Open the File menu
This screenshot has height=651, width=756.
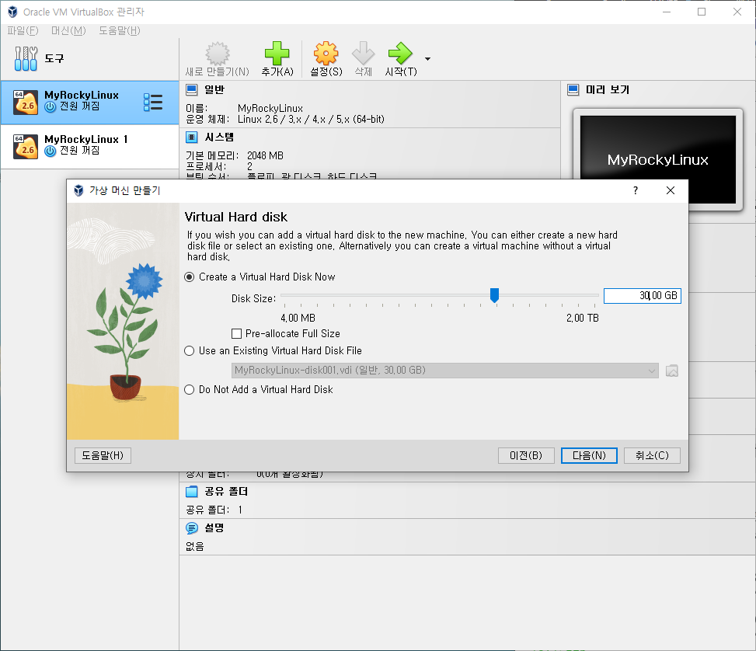(x=23, y=31)
